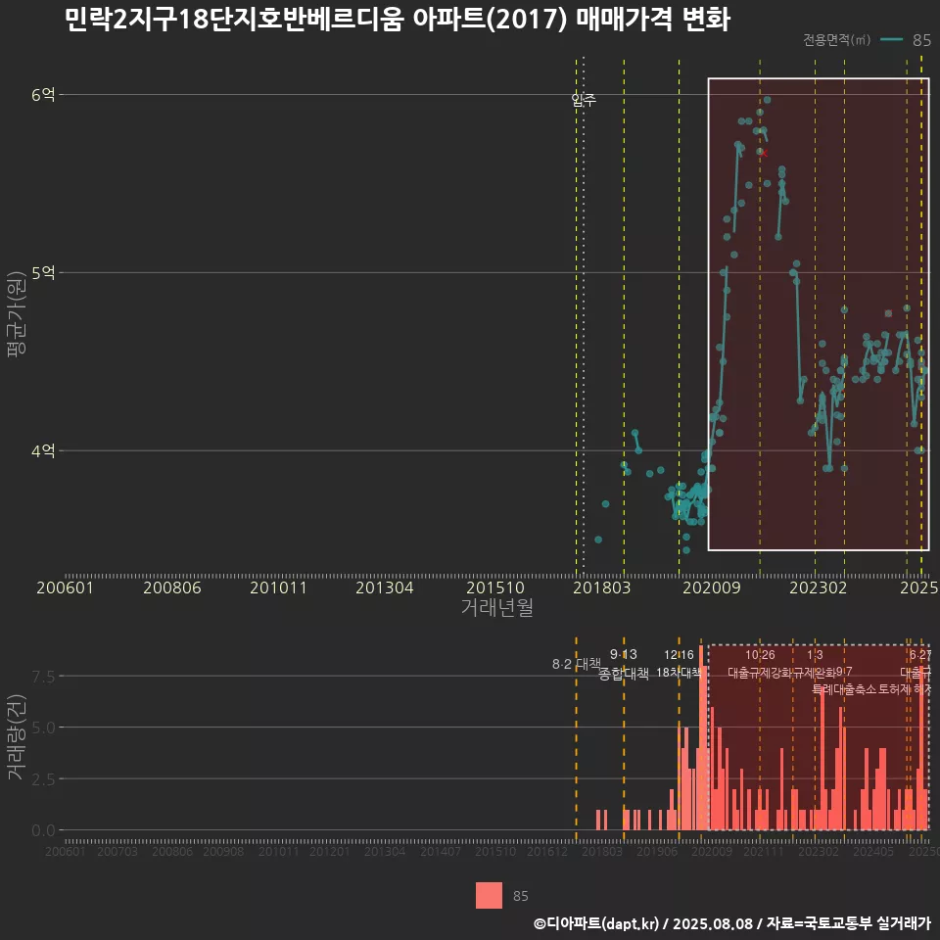Click 200908 on the volume chart axis

(x=223, y=851)
